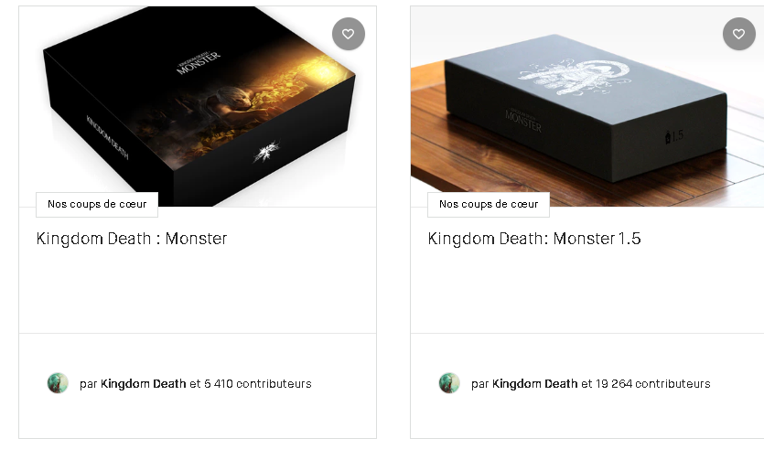Click the creator avatar on the 1.5 card
764x449 pixels.
[x=449, y=383]
